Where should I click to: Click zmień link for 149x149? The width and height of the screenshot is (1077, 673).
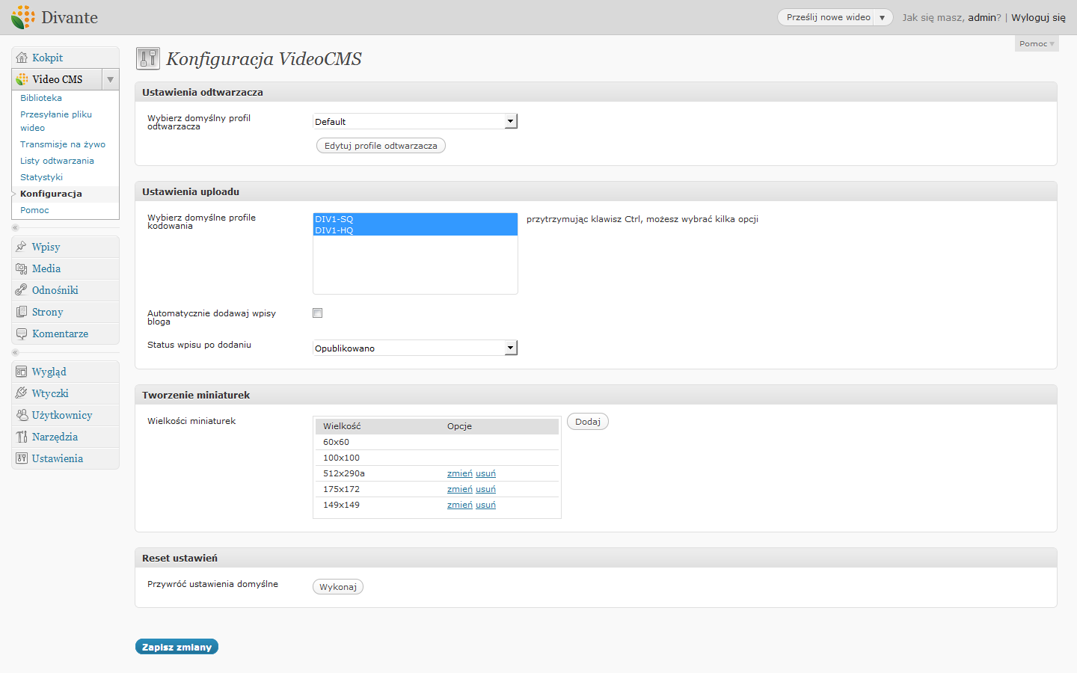(460, 505)
